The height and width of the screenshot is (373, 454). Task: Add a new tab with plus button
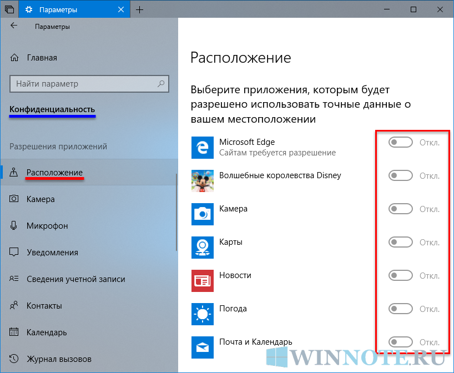(x=139, y=10)
